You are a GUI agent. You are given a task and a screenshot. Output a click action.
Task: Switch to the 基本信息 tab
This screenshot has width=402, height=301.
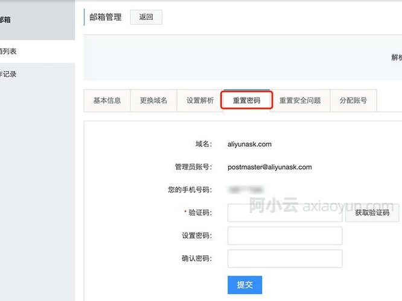[x=107, y=101]
